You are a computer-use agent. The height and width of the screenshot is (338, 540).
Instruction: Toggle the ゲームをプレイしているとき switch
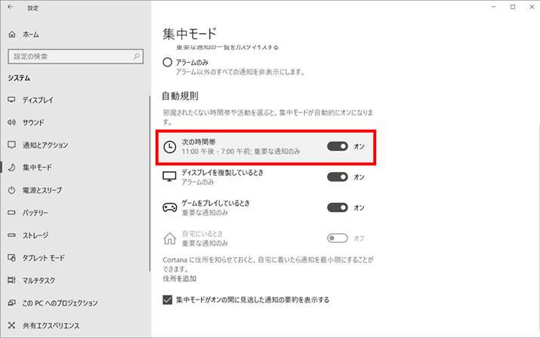coord(338,207)
